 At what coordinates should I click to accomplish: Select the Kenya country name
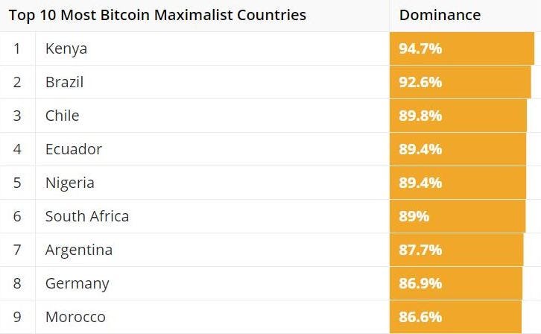pyautogui.click(x=66, y=49)
